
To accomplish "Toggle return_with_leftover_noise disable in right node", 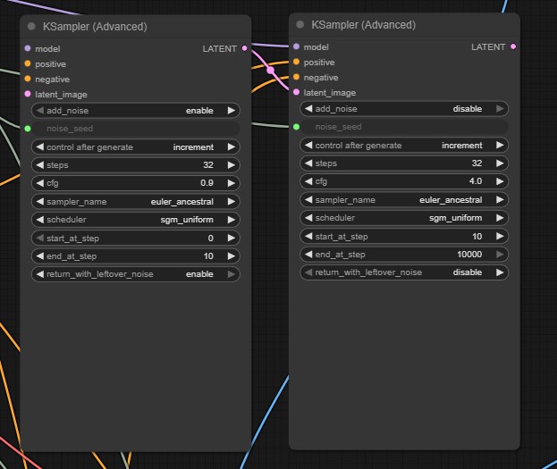I will [404, 272].
